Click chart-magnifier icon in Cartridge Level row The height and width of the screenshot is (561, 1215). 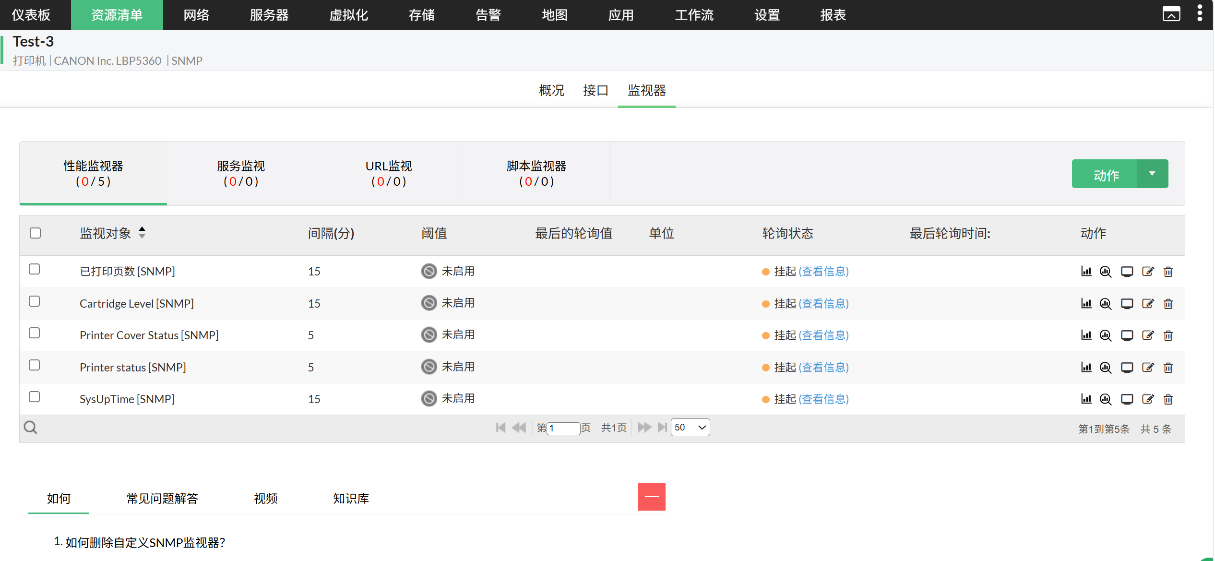(x=1106, y=303)
